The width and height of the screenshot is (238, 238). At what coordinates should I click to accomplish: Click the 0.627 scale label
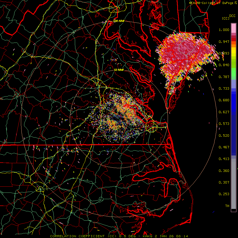tap(224, 112)
